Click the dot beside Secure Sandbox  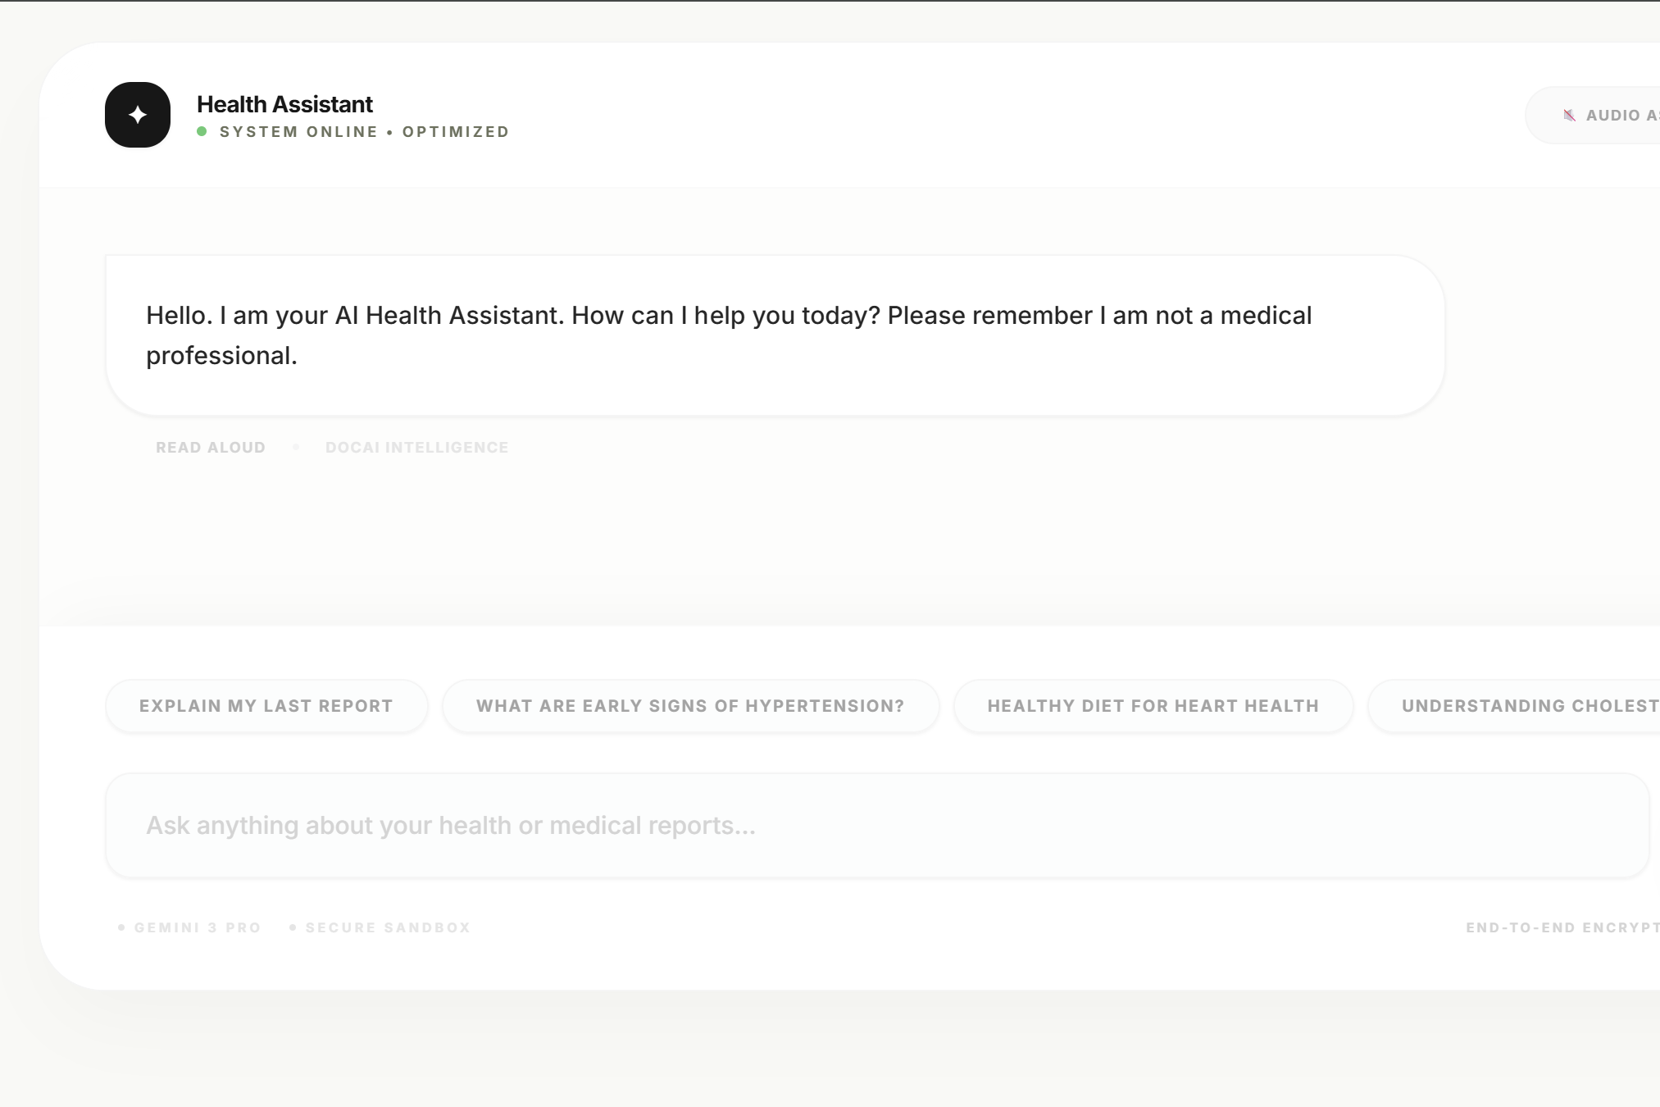(293, 927)
